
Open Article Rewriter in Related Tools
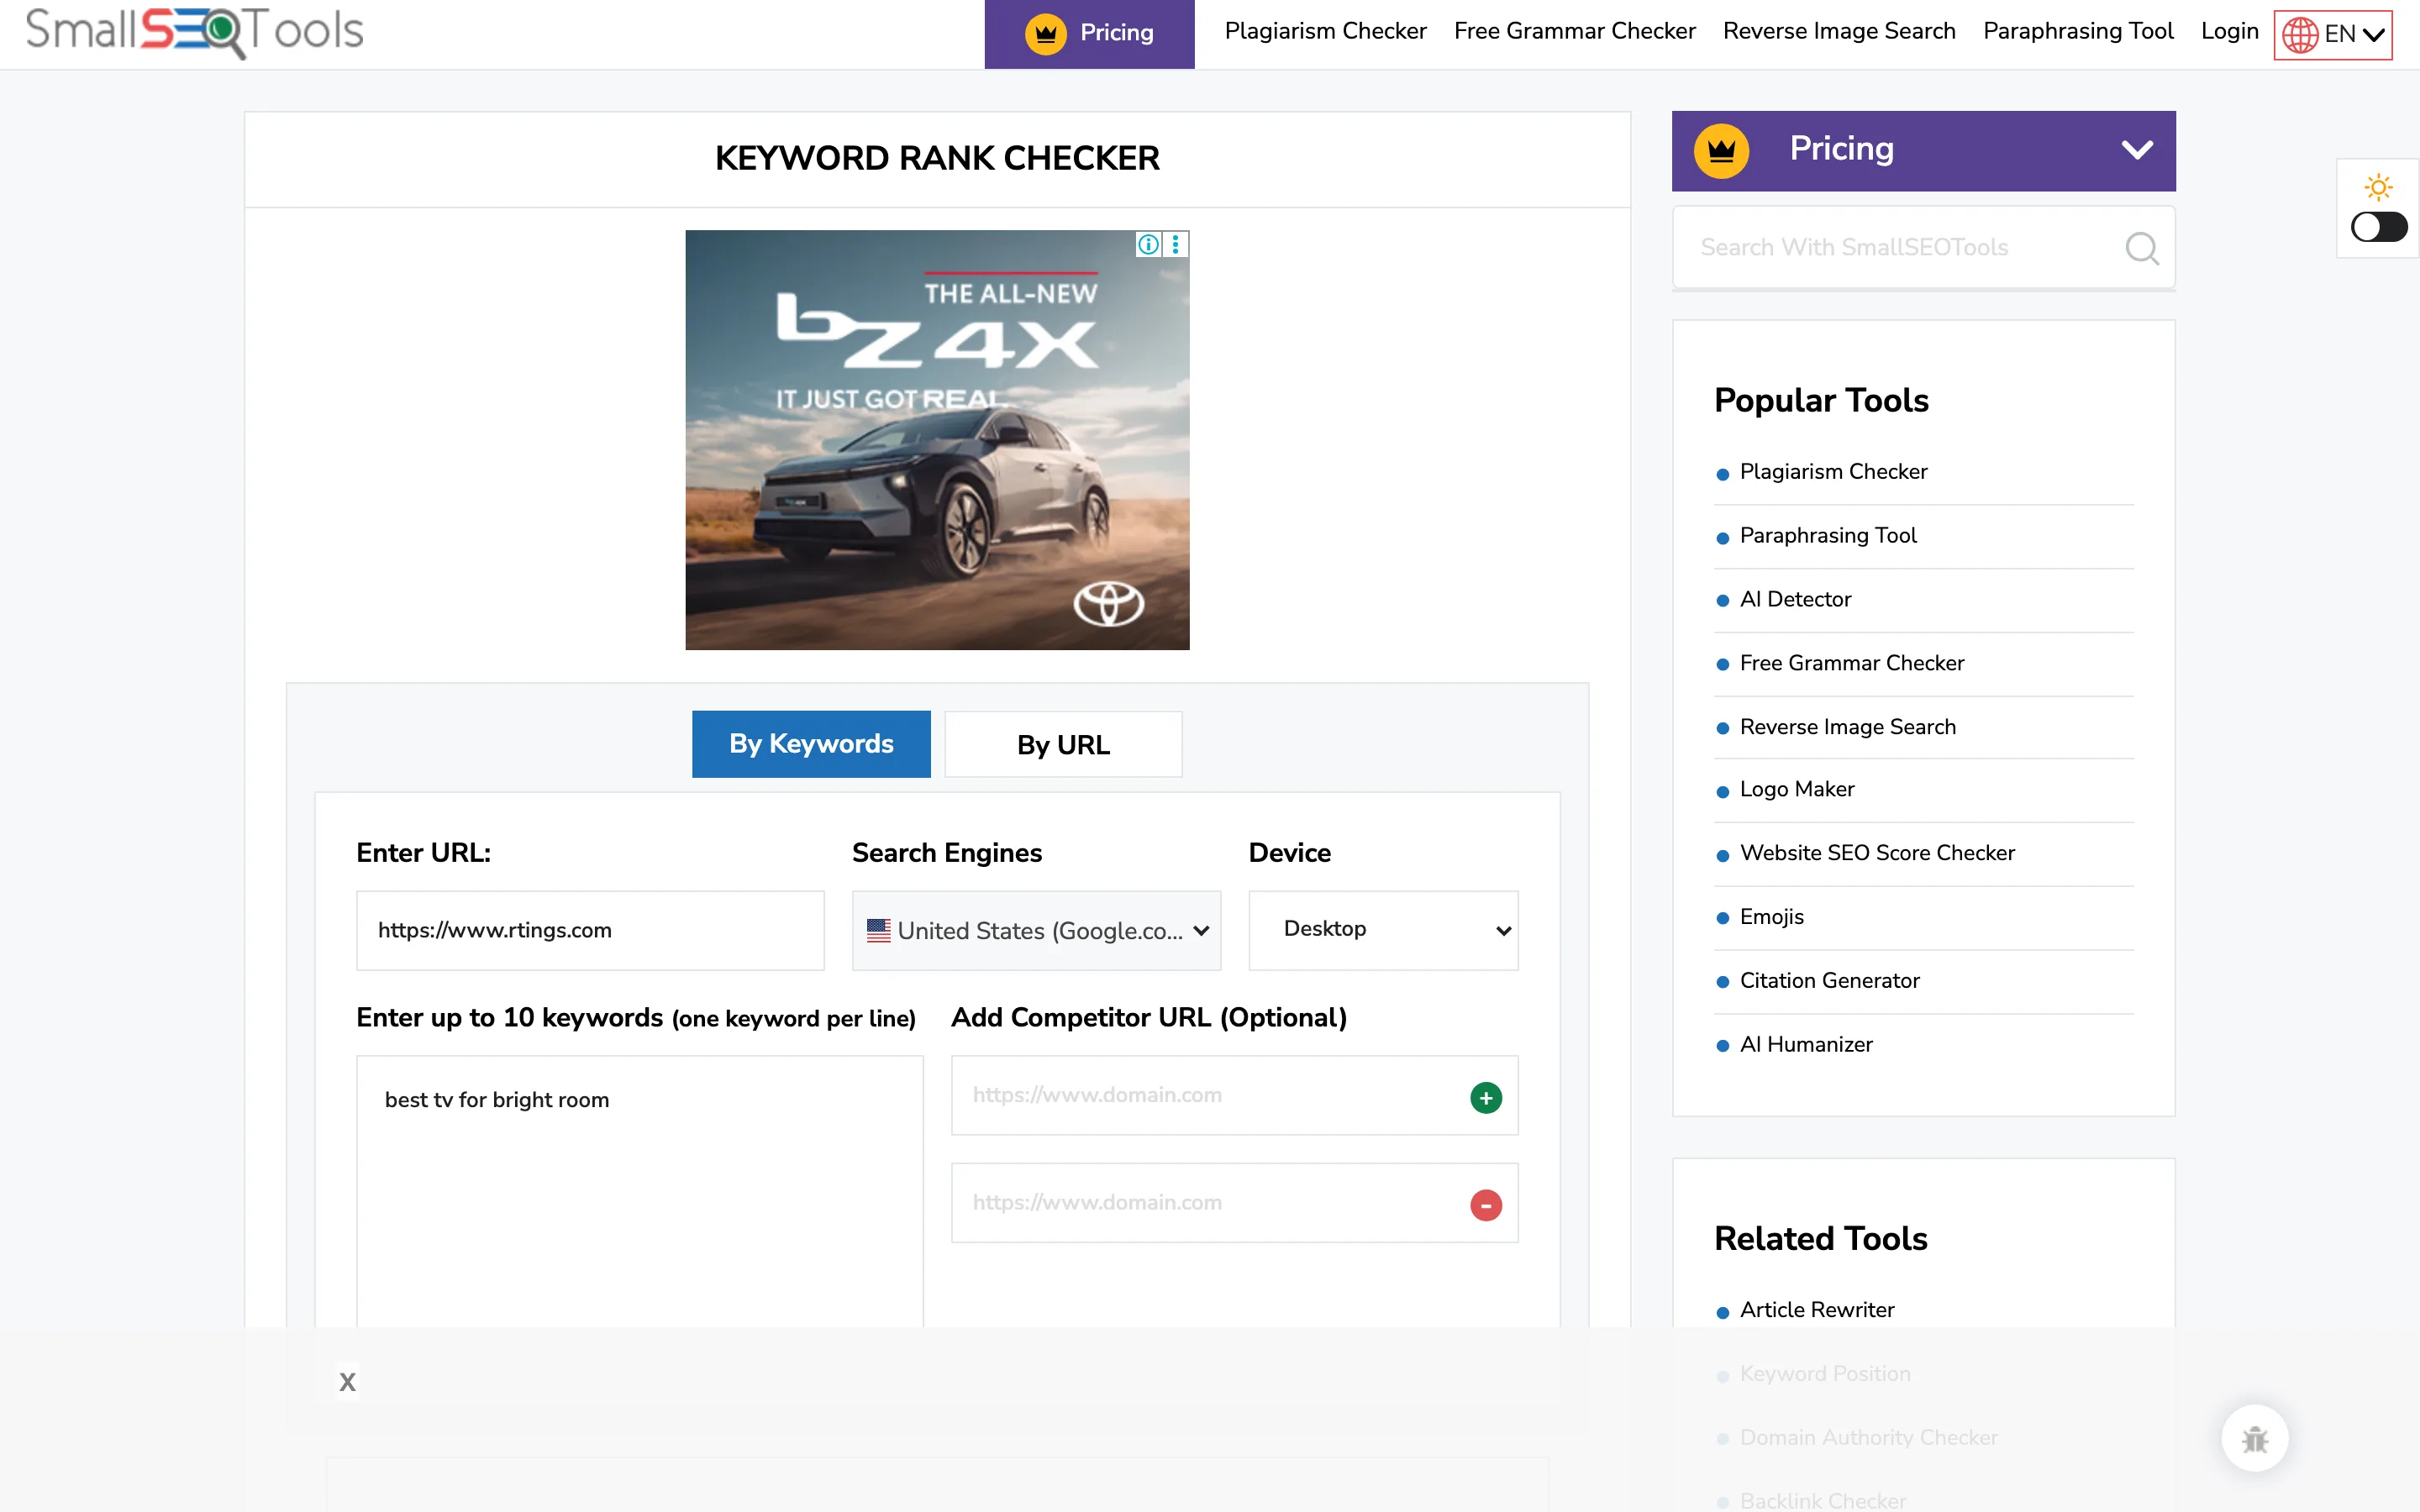click(x=1817, y=1311)
